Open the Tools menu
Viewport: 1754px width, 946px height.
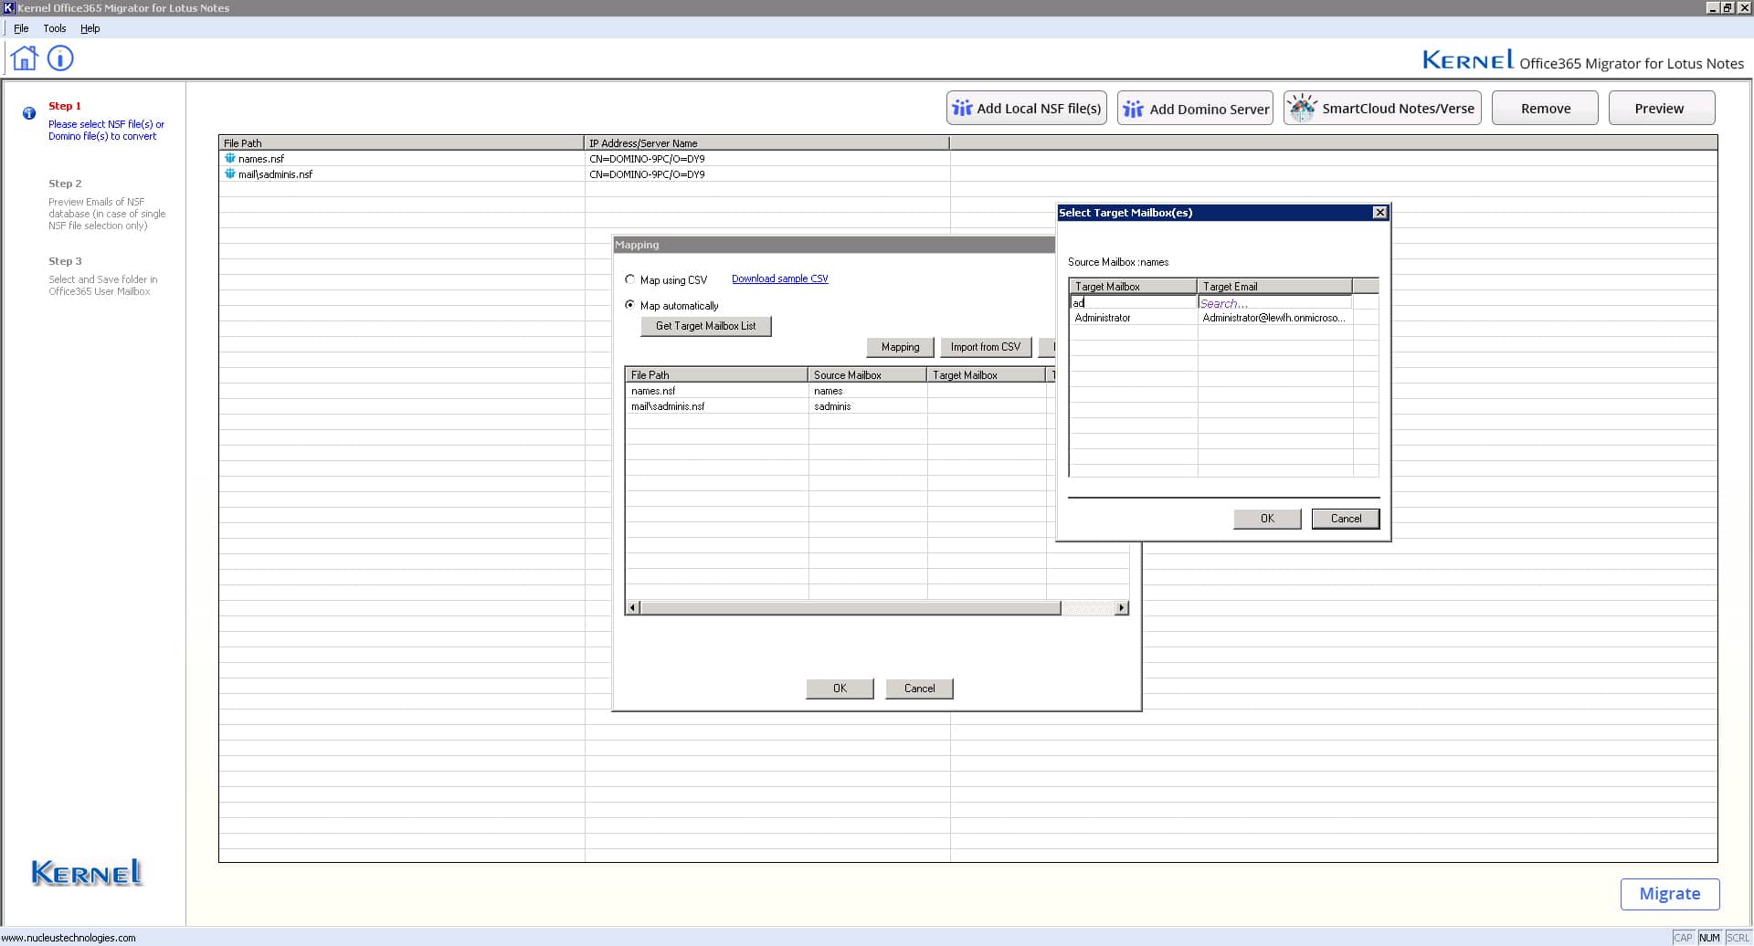click(55, 28)
